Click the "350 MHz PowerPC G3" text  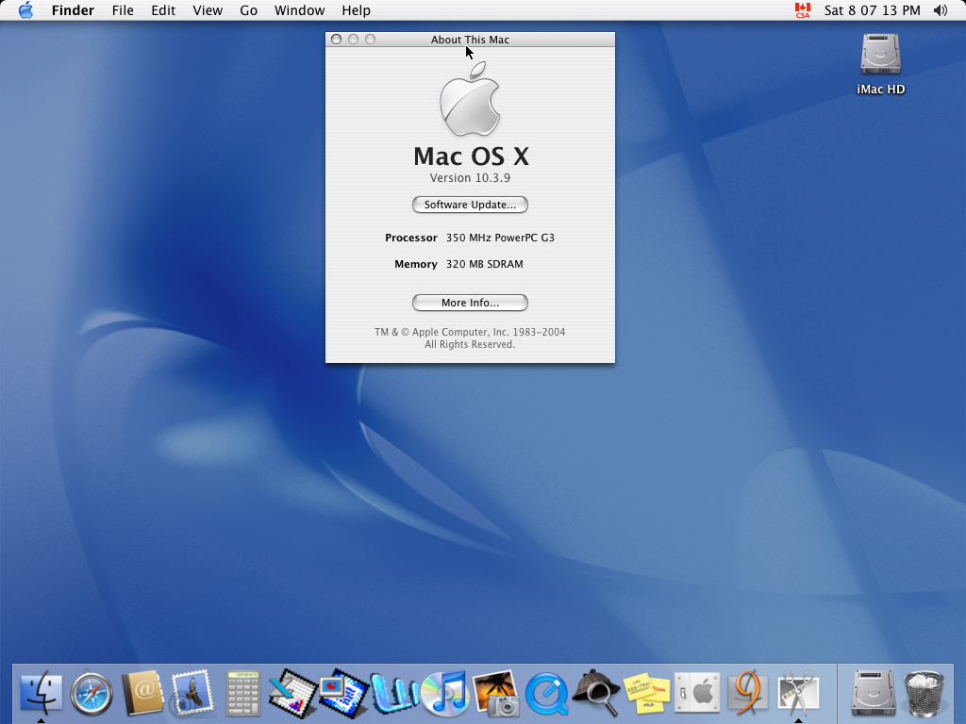click(500, 238)
